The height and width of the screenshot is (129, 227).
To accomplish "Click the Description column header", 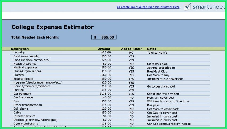I will pos(20,49).
